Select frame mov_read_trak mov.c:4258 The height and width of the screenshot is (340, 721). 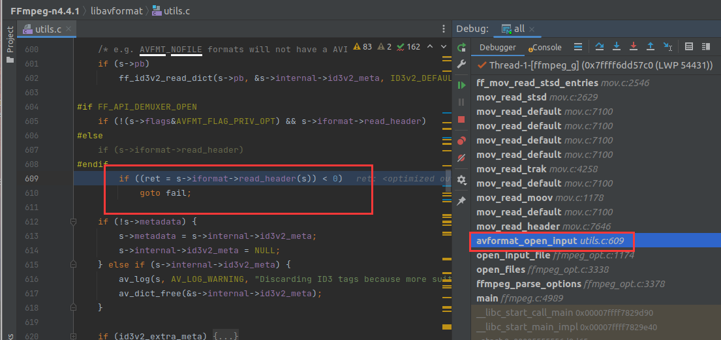(x=596, y=169)
